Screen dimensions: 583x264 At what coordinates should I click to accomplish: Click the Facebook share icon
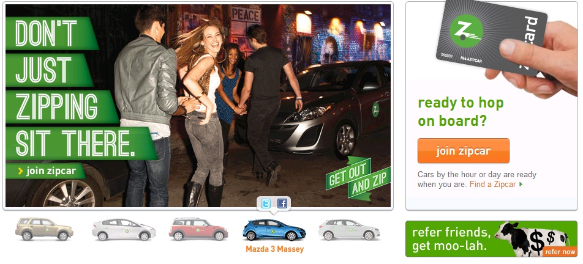282,204
